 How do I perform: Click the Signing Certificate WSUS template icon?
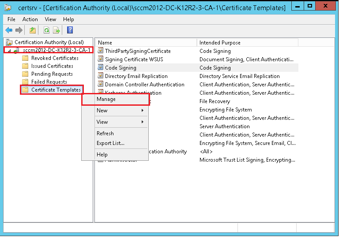(100, 59)
